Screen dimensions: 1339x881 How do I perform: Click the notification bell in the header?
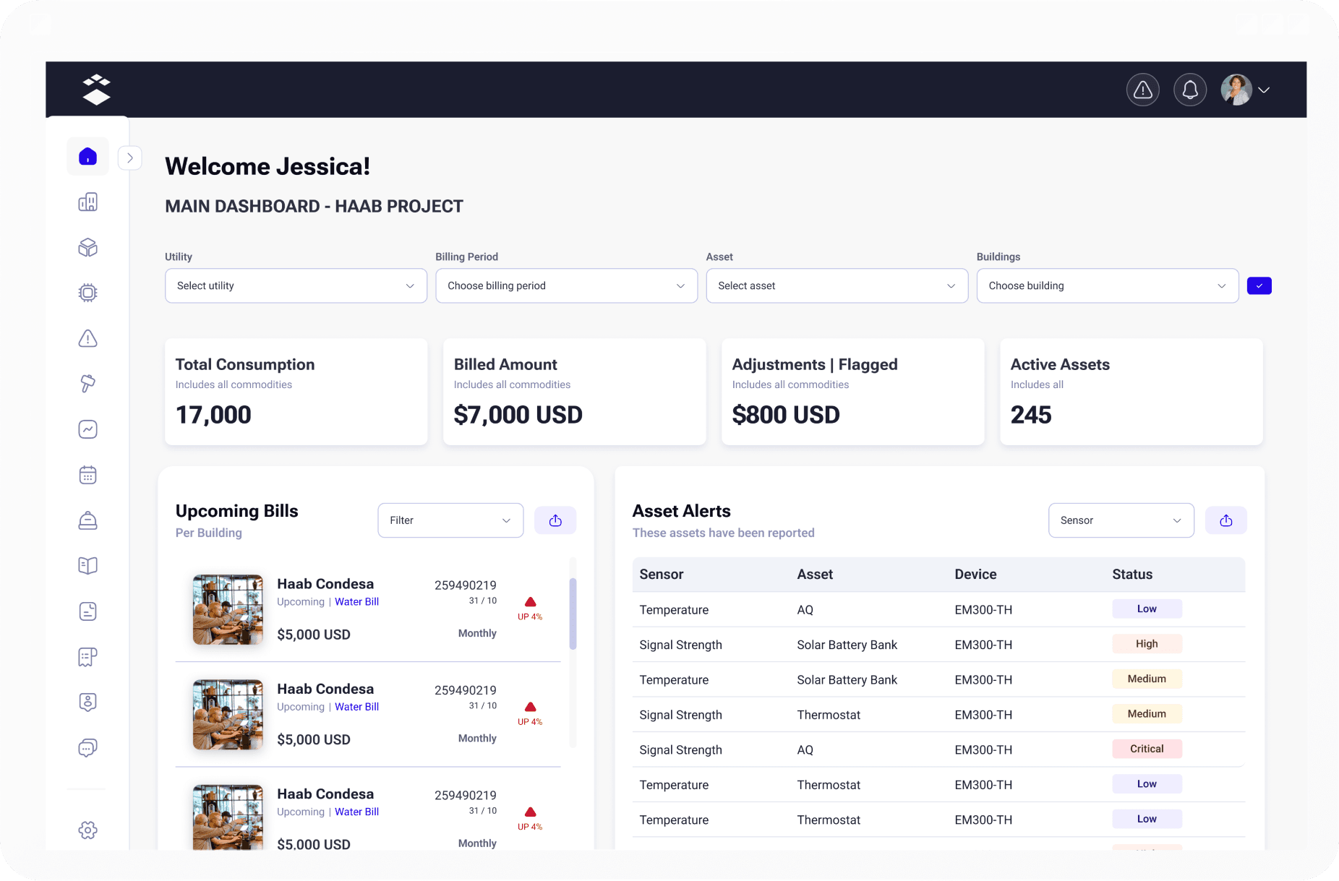pos(1189,90)
